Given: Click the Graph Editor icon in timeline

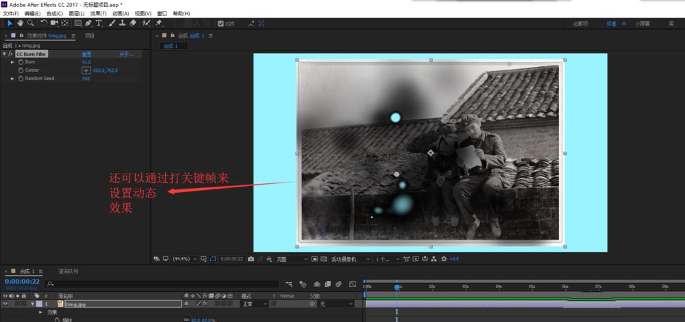Looking at the screenshot, I should point(353,284).
